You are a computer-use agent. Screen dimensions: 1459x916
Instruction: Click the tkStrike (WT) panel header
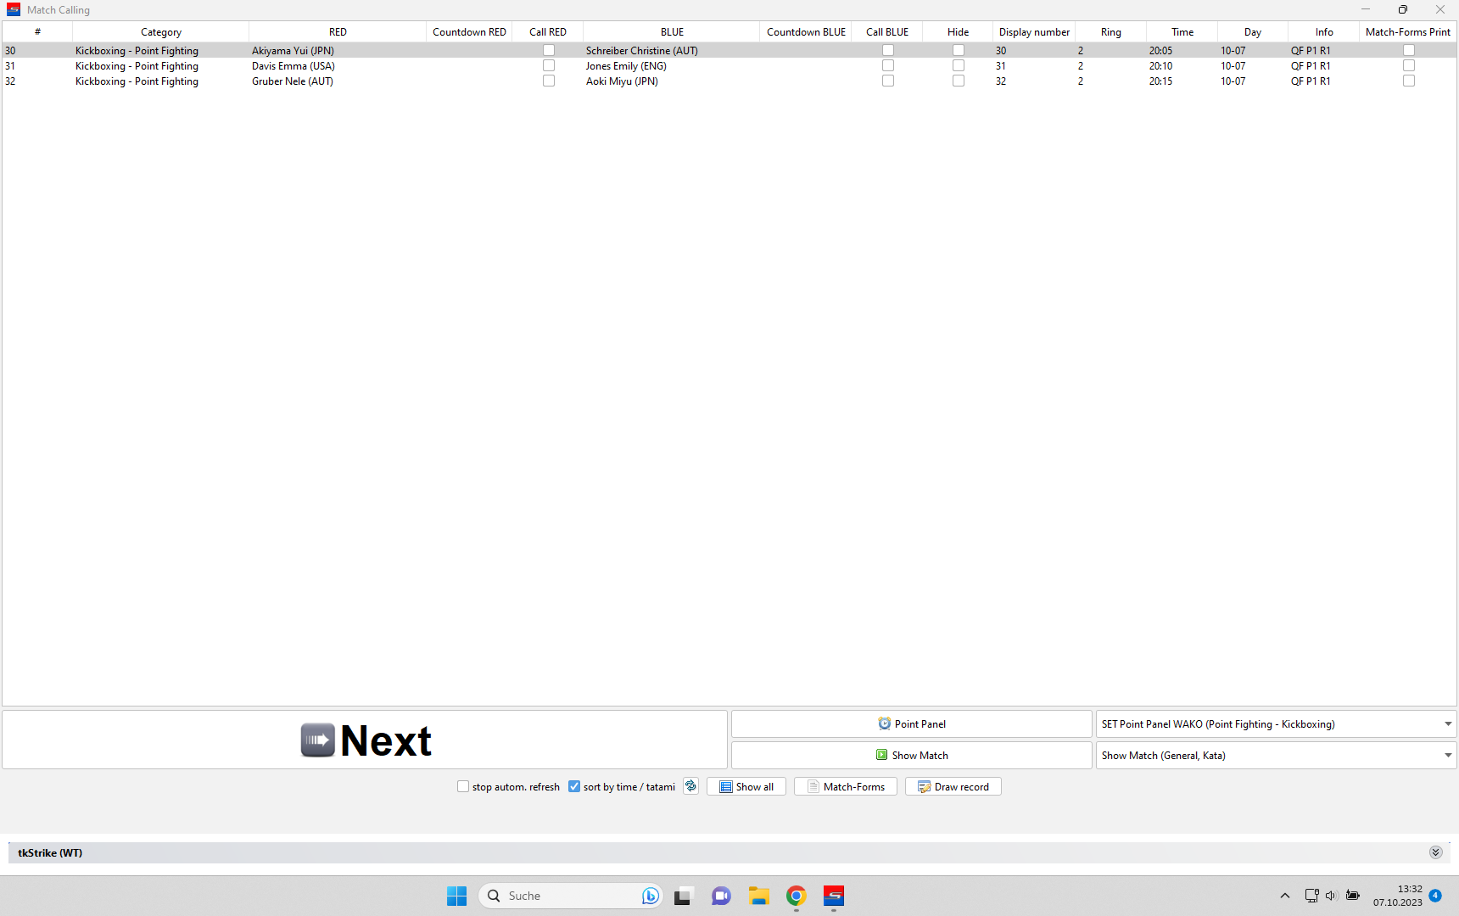pos(729,852)
